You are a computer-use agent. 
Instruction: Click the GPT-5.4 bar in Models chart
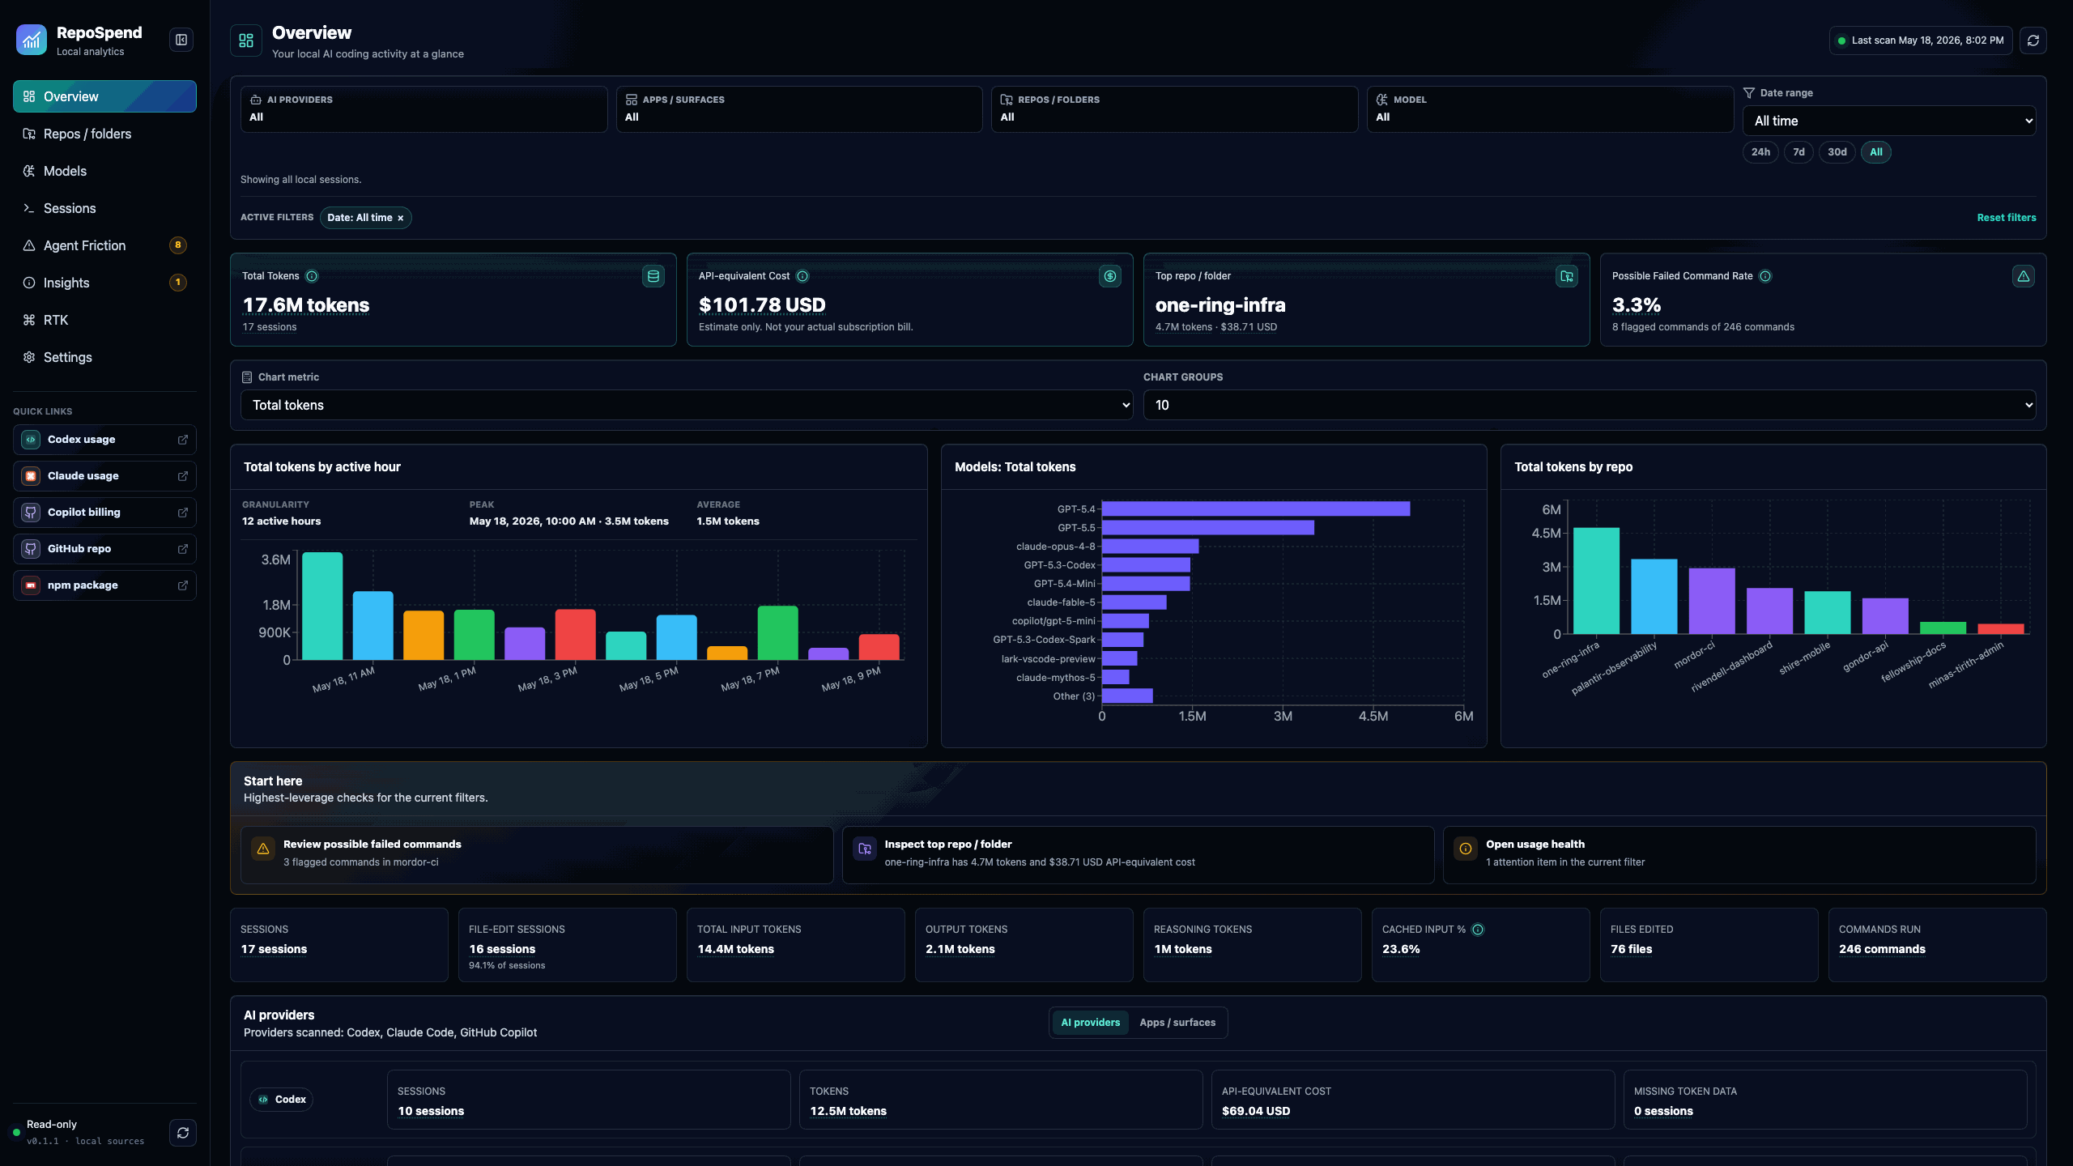pos(1256,509)
